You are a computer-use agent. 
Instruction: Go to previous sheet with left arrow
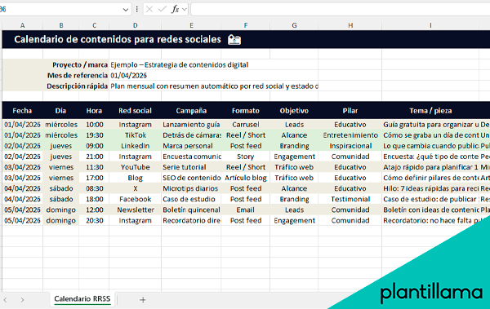click(x=6, y=300)
